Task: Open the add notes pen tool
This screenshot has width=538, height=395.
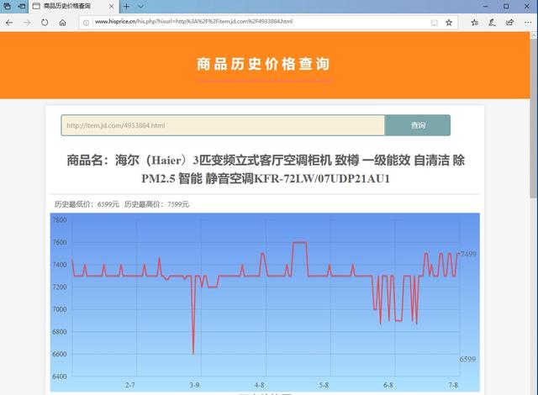Action: click(x=492, y=23)
